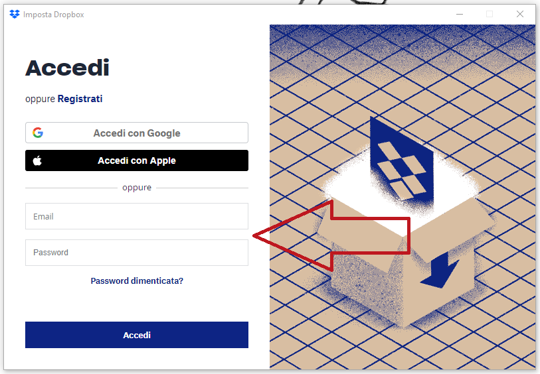Close the Imposta Dropbox window
Viewport: 540px width, 374px height.
[520, 14]
